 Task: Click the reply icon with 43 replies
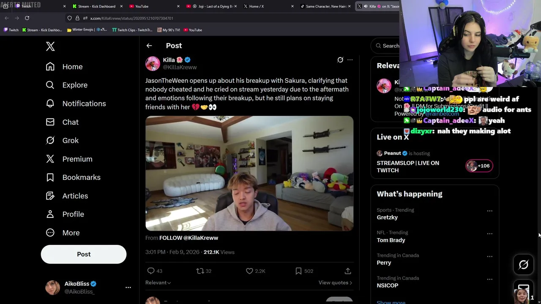(x=151, y=271)
